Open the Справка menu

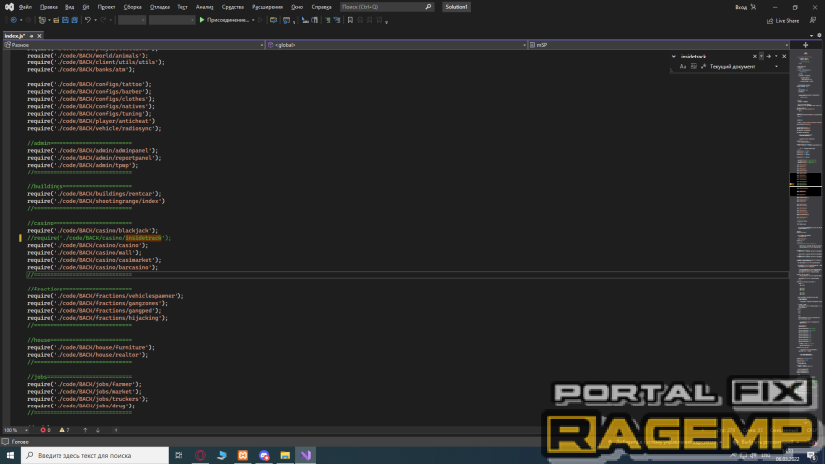[321, 7]
